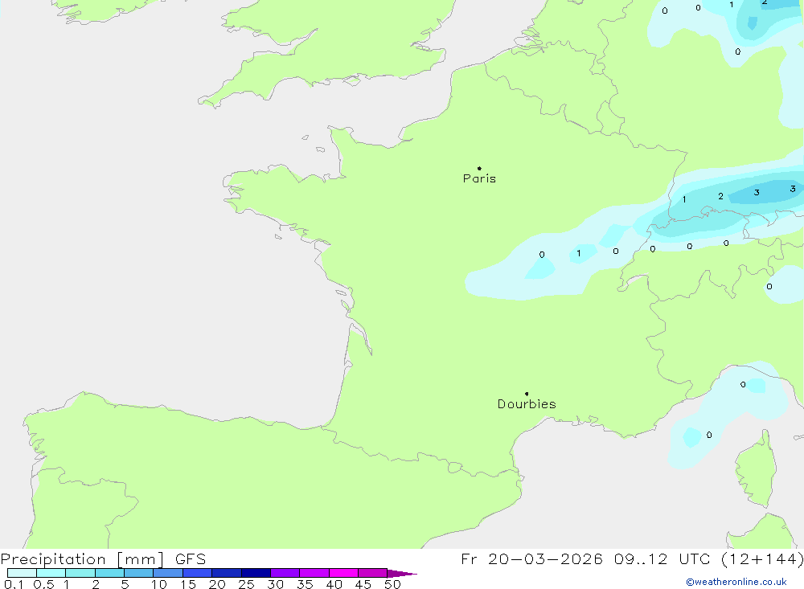
Task: Click the Paris city label
Action: [479, 178]
